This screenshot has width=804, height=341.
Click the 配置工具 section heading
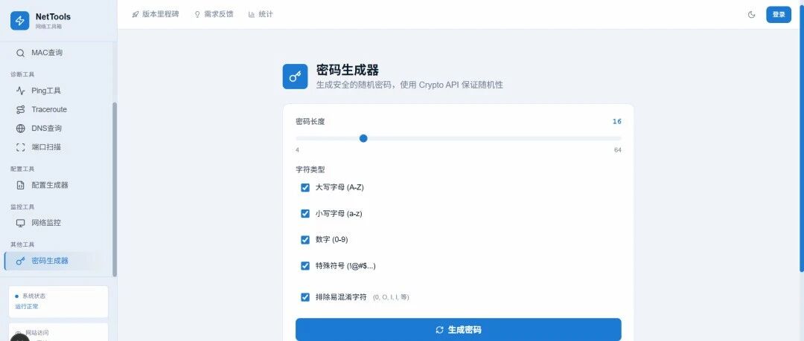coord(22,169)
